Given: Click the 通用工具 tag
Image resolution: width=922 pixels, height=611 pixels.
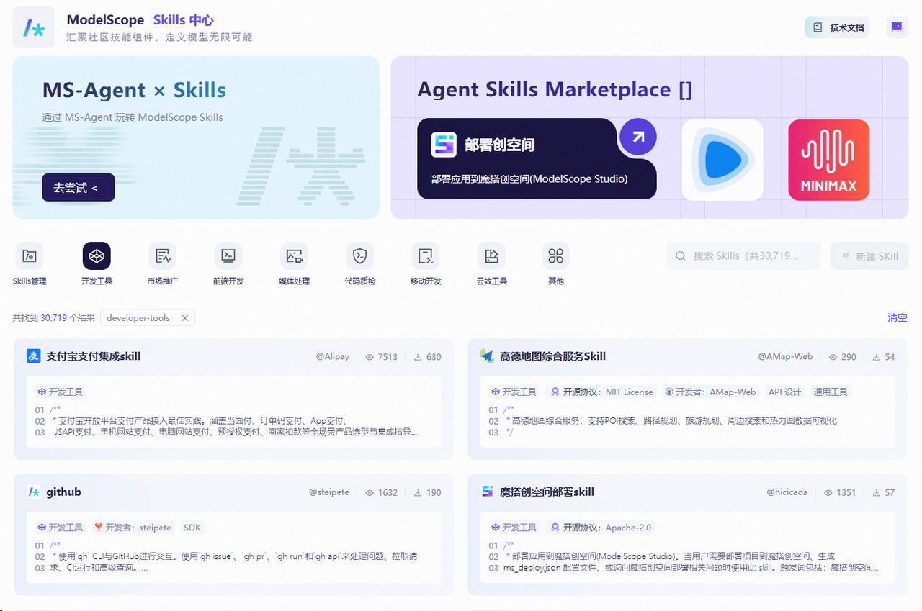Looking at the screenshot, I should 831,392.
